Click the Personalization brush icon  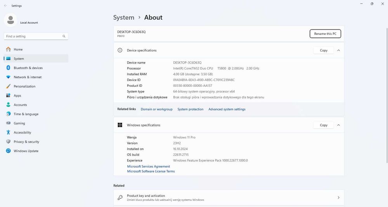click(8, 86)
